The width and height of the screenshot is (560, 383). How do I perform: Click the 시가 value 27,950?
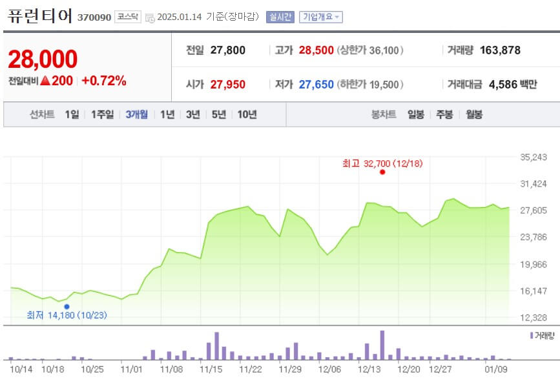point(228,85)
